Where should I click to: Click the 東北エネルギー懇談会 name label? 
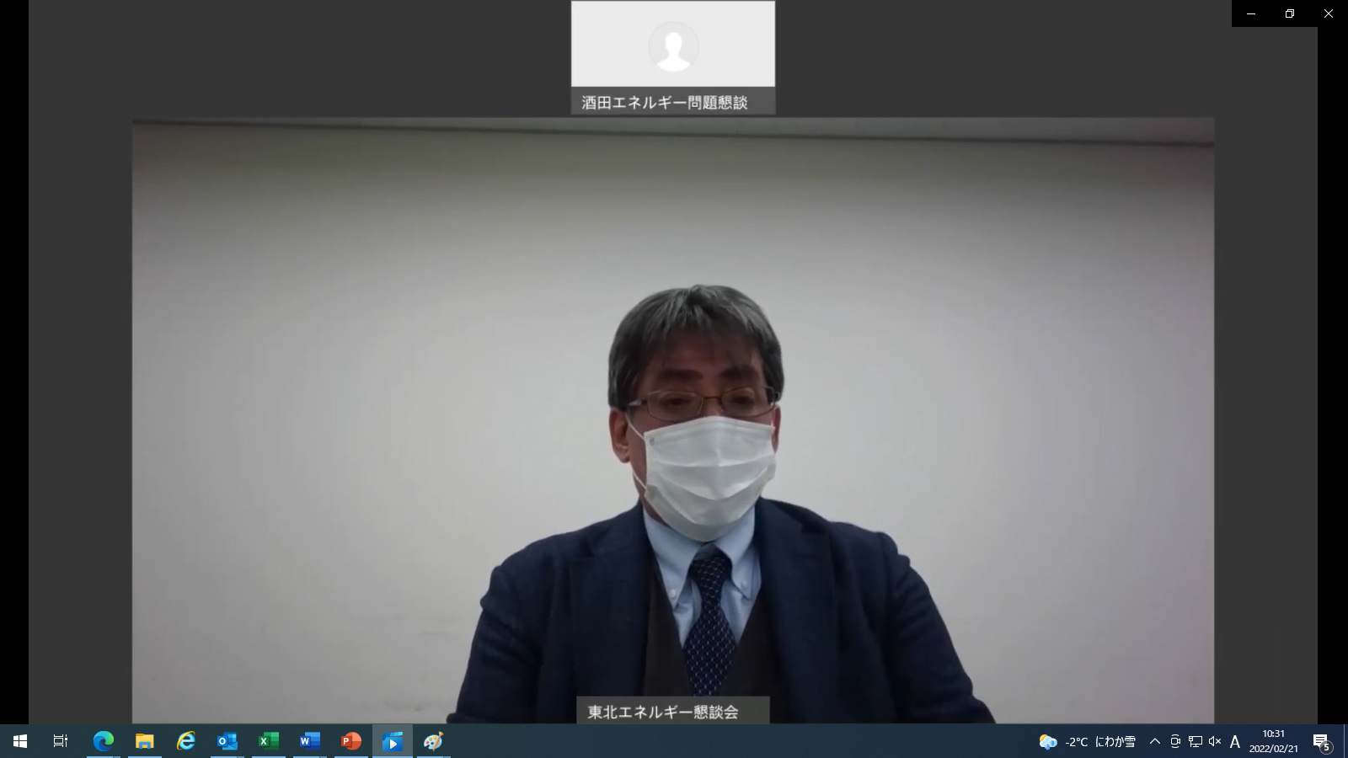point(663,712)
